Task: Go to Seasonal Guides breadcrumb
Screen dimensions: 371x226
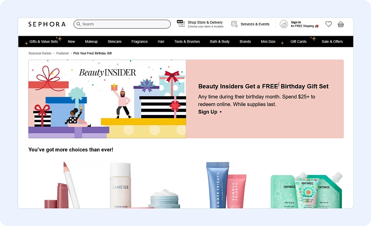Action: click(40, 53)
